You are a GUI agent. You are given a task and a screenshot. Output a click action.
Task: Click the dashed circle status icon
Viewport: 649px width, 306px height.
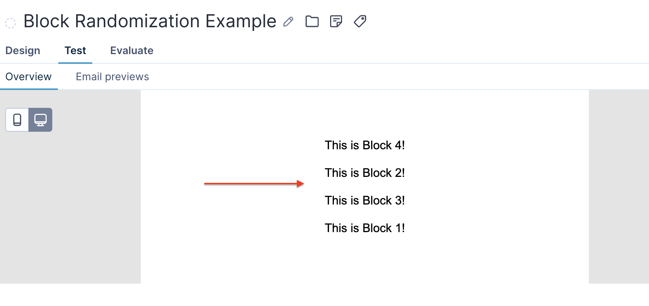(x=10, y=23)
